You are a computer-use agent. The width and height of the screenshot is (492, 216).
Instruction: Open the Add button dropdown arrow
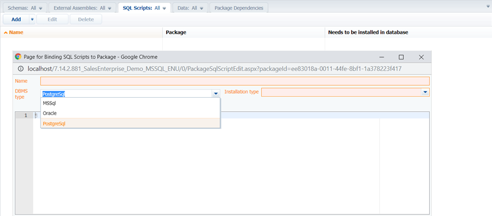tap(32, 20)
